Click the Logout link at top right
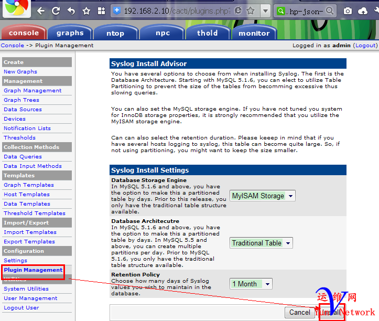 pos(365,46)
